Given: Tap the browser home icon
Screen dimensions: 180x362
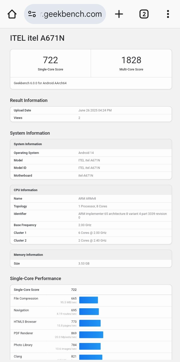Looking at the screenshot, I should pos(12,14).
